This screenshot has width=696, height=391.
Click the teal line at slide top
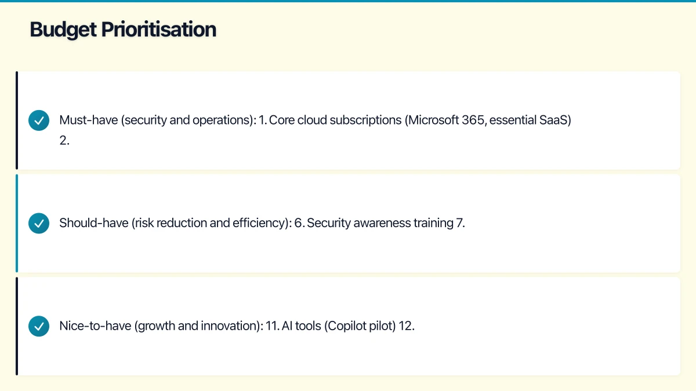tap(348, 1)
